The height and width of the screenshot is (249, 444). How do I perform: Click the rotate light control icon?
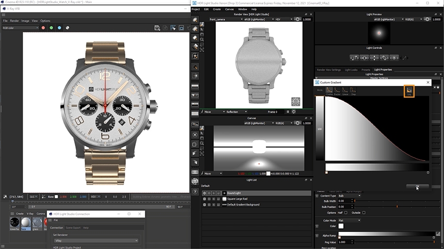384,58
